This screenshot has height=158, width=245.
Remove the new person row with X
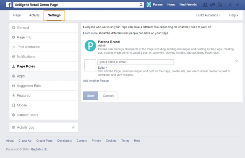(236, 61)
